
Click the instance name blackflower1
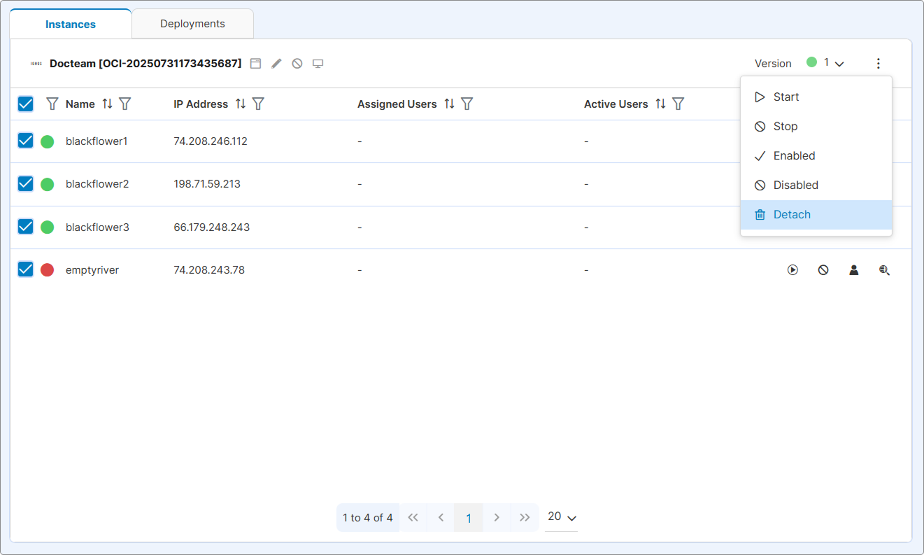[x=97, y=141]
